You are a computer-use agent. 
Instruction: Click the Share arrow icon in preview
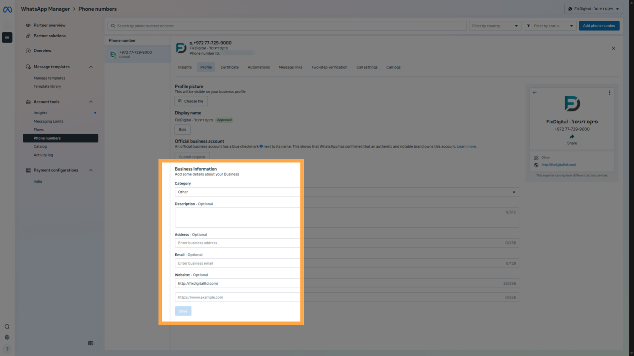coord(572,137)
